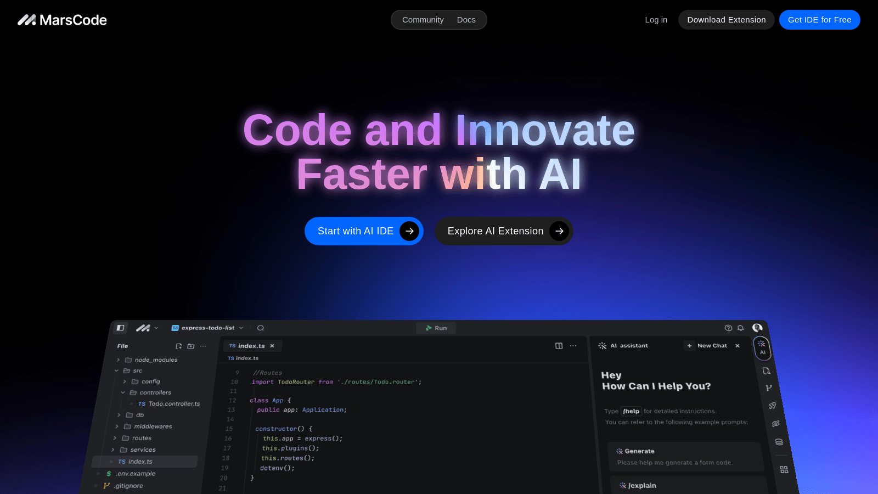Click the new folder icon in File panel
Image resolution: width=878 pixels, height=494 pixels.
click(x=190, y=346)
